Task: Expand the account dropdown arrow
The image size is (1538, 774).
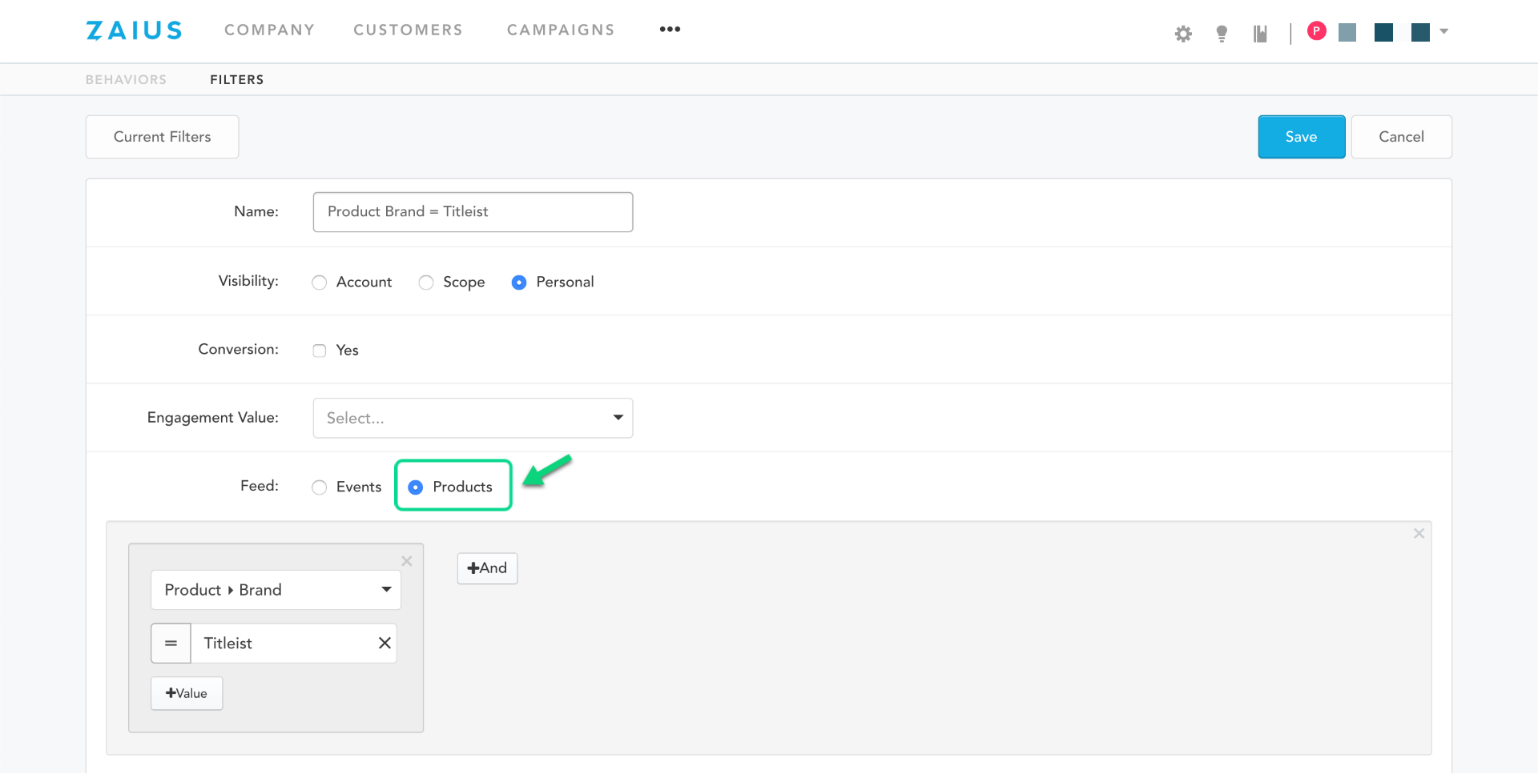Action: pyautogui.click(x=1443, y=31)
